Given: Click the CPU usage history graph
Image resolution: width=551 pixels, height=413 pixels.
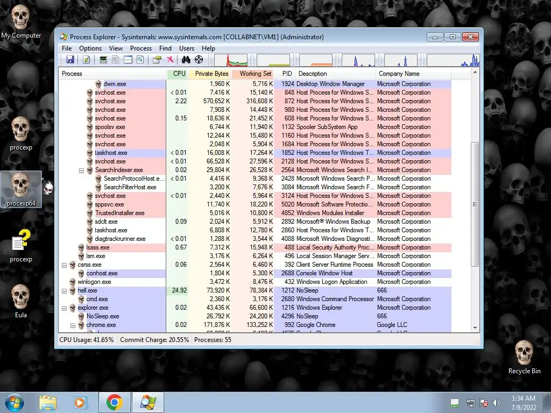Looking at the screenshot, I should 231,60.
